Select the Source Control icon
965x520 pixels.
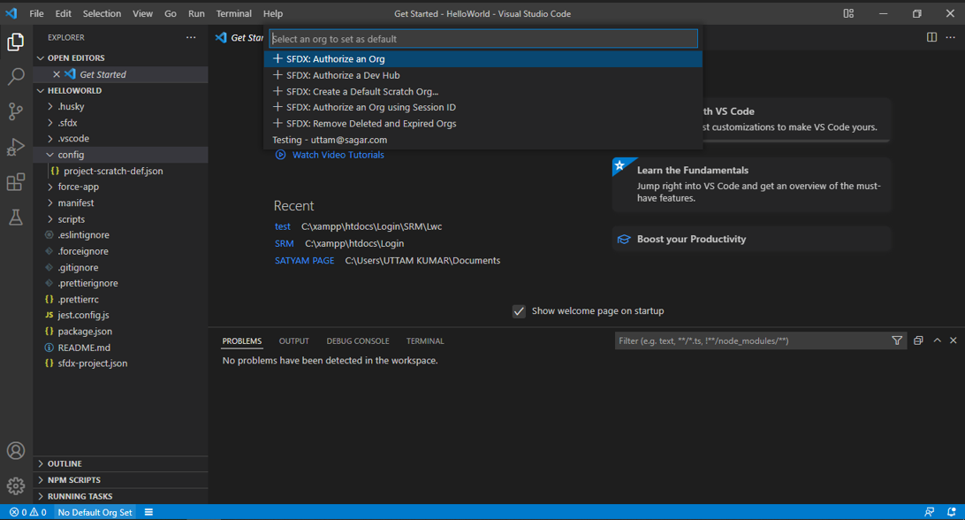point(15,112)
